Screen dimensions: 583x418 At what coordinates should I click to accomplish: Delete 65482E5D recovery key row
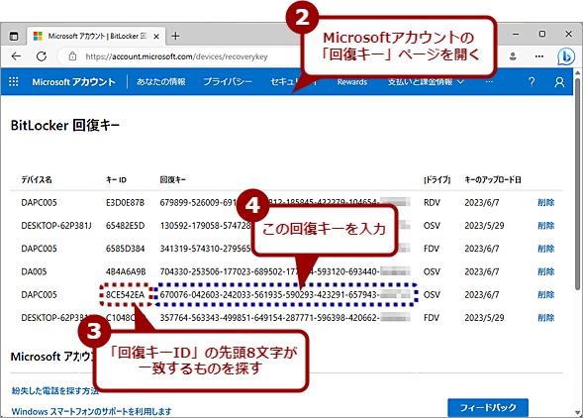(x=545, y=226)
